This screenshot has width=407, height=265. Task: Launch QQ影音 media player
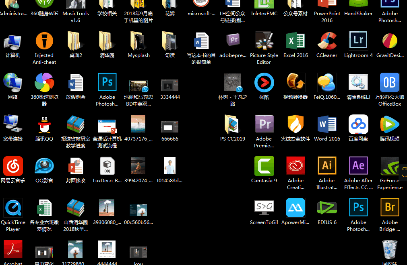pos(44,166)
